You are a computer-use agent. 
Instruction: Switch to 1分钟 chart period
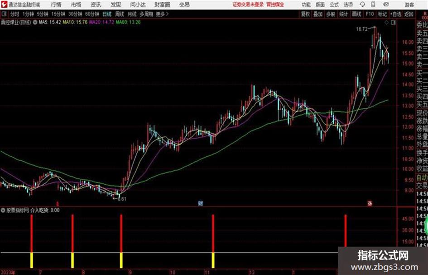point(28,14)
